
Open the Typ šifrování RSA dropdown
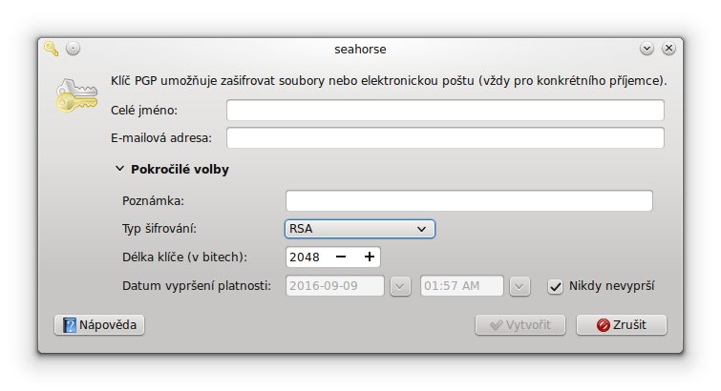point(360,229)
